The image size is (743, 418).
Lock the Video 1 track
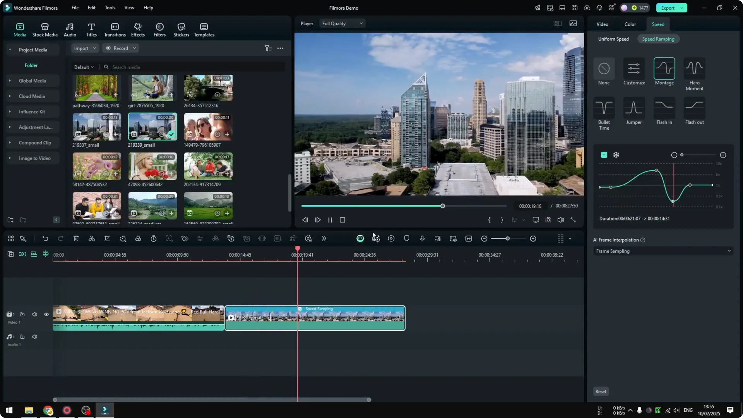click(22, 314)
